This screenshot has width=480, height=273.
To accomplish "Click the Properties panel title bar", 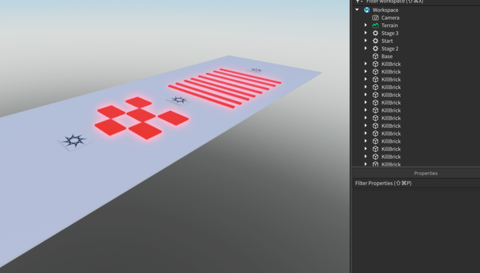I will pyautogui.click(x=416, y=173).
